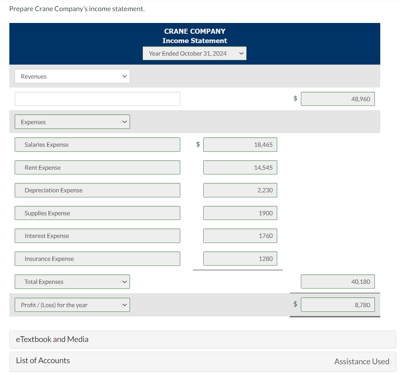Click the Income Statement heading text

click(x=195, y=41)
